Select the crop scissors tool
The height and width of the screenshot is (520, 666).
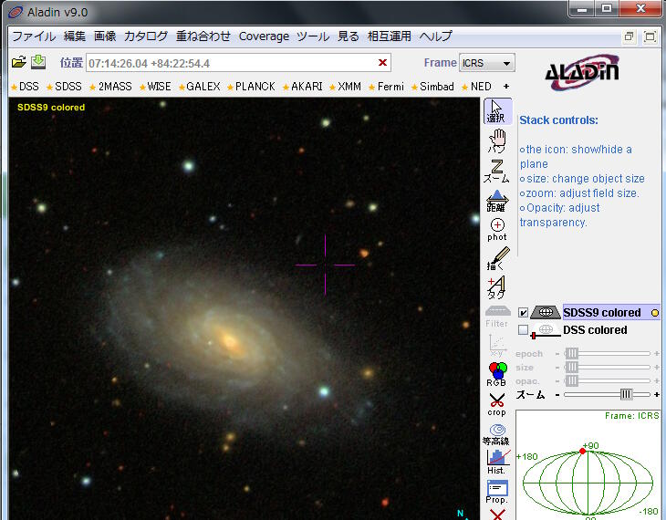[x=497, y=404]
